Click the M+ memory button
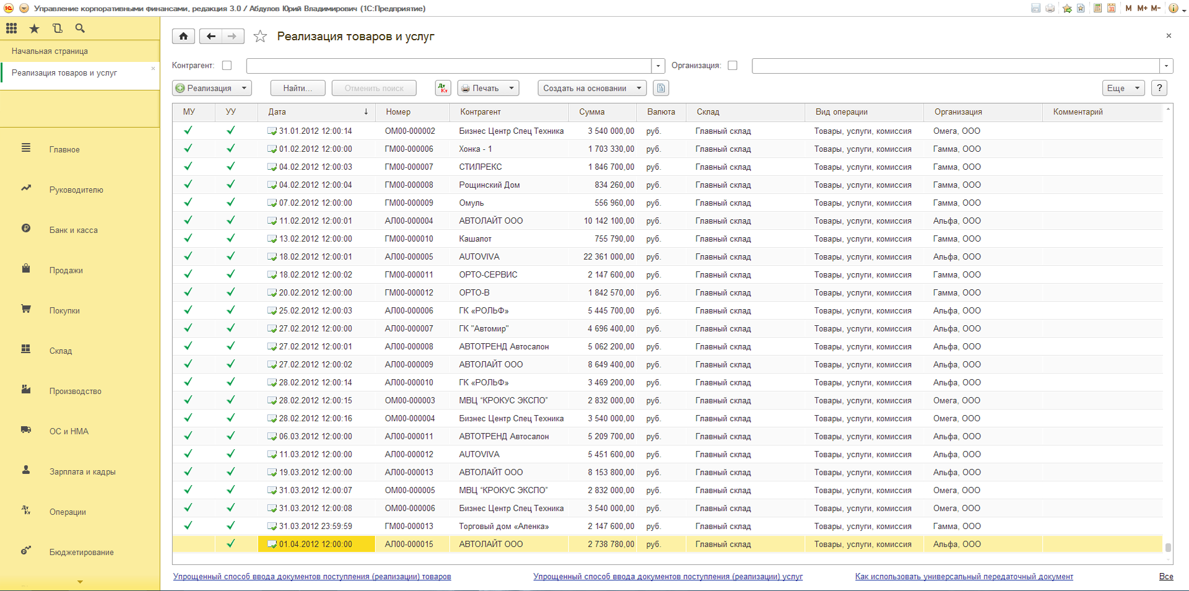The height and width of the screenshot is (591, 1189). click(1142, 8)
